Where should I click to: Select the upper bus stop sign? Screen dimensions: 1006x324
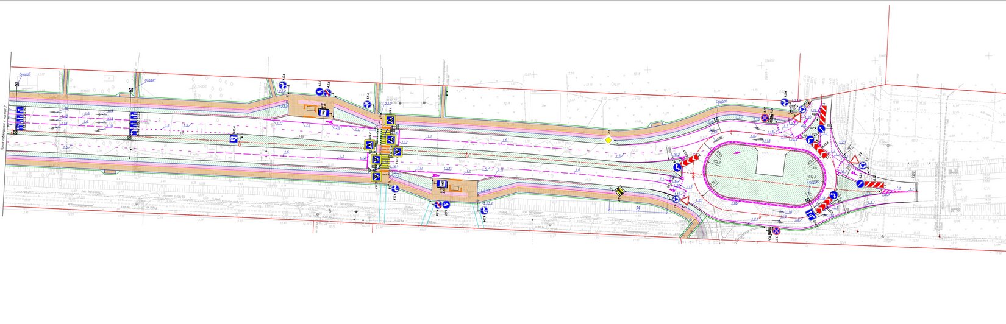click(x=325, y=113)
